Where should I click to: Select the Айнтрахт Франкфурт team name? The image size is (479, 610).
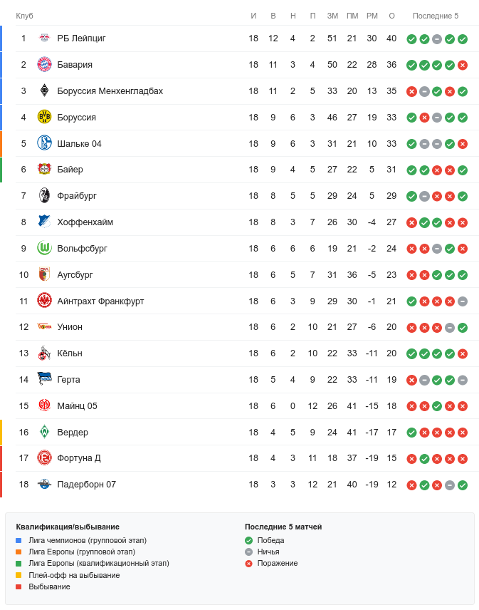click(x=100, y=301)
